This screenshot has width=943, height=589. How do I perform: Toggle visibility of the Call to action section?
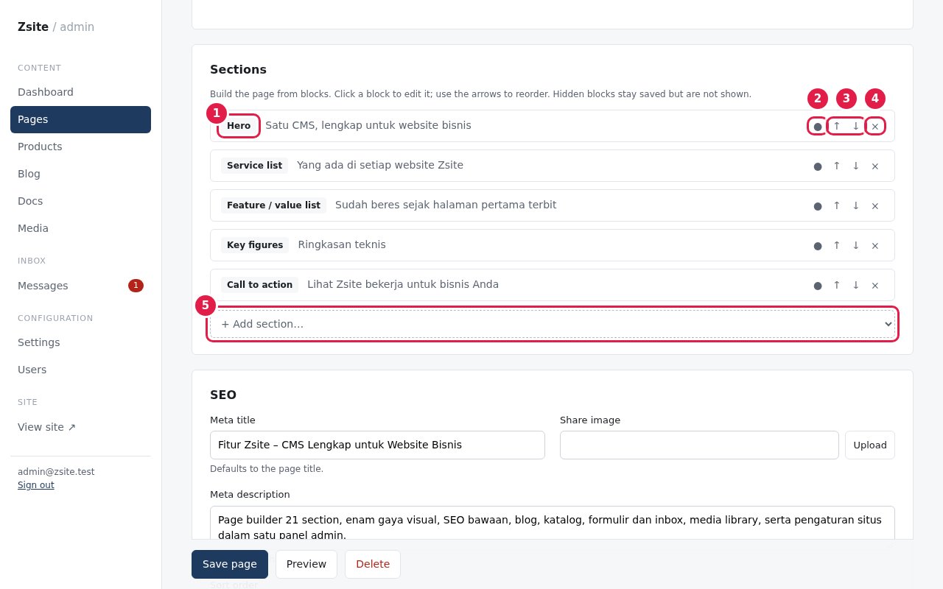click(x=818, y=285)
